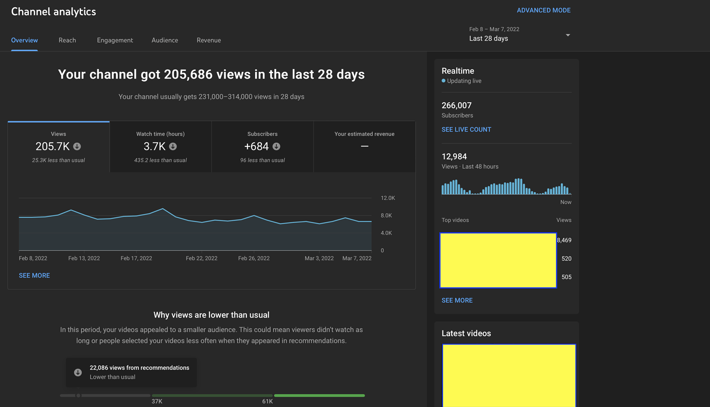Click the dropdown arrow beside the date range
The image size is (710, 407).
(568, 35)
